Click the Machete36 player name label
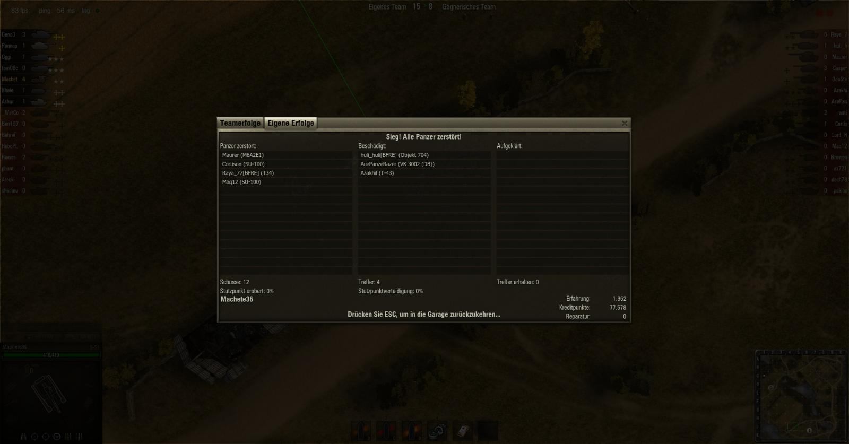This screenshot has width=849, height=444. (237, 299)
